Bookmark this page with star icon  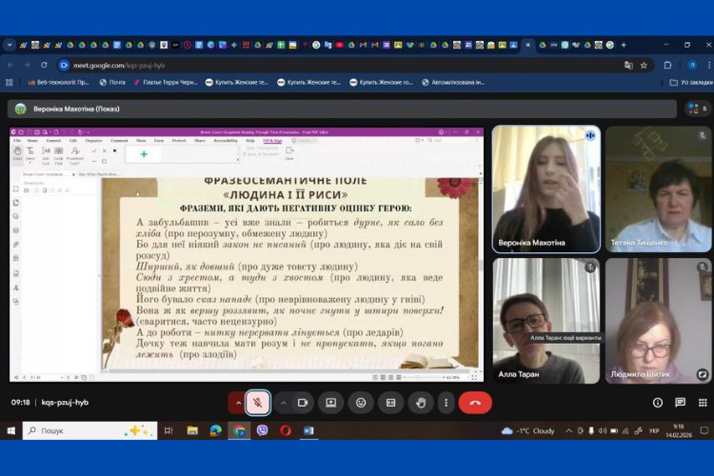click(644, 65)
